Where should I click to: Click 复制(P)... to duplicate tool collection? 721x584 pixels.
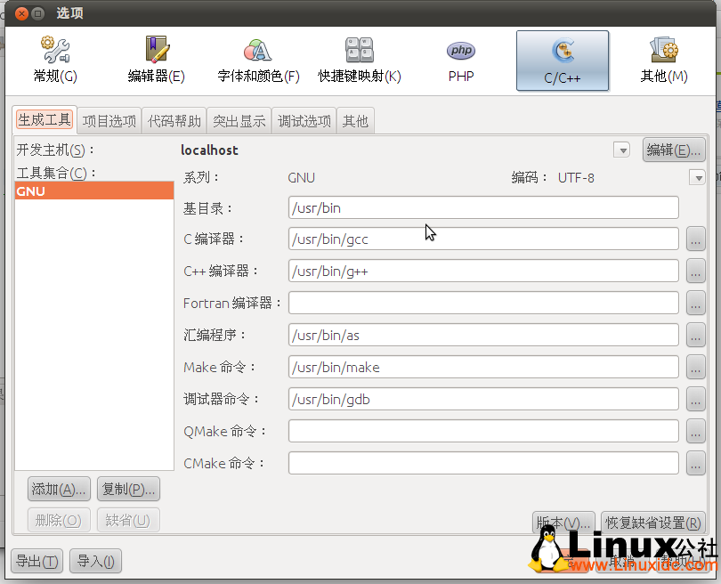(x=128, y=489)
